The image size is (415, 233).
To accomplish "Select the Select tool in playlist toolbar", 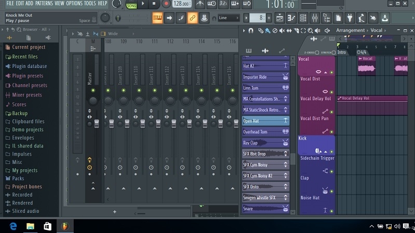I will click(303, 31).
